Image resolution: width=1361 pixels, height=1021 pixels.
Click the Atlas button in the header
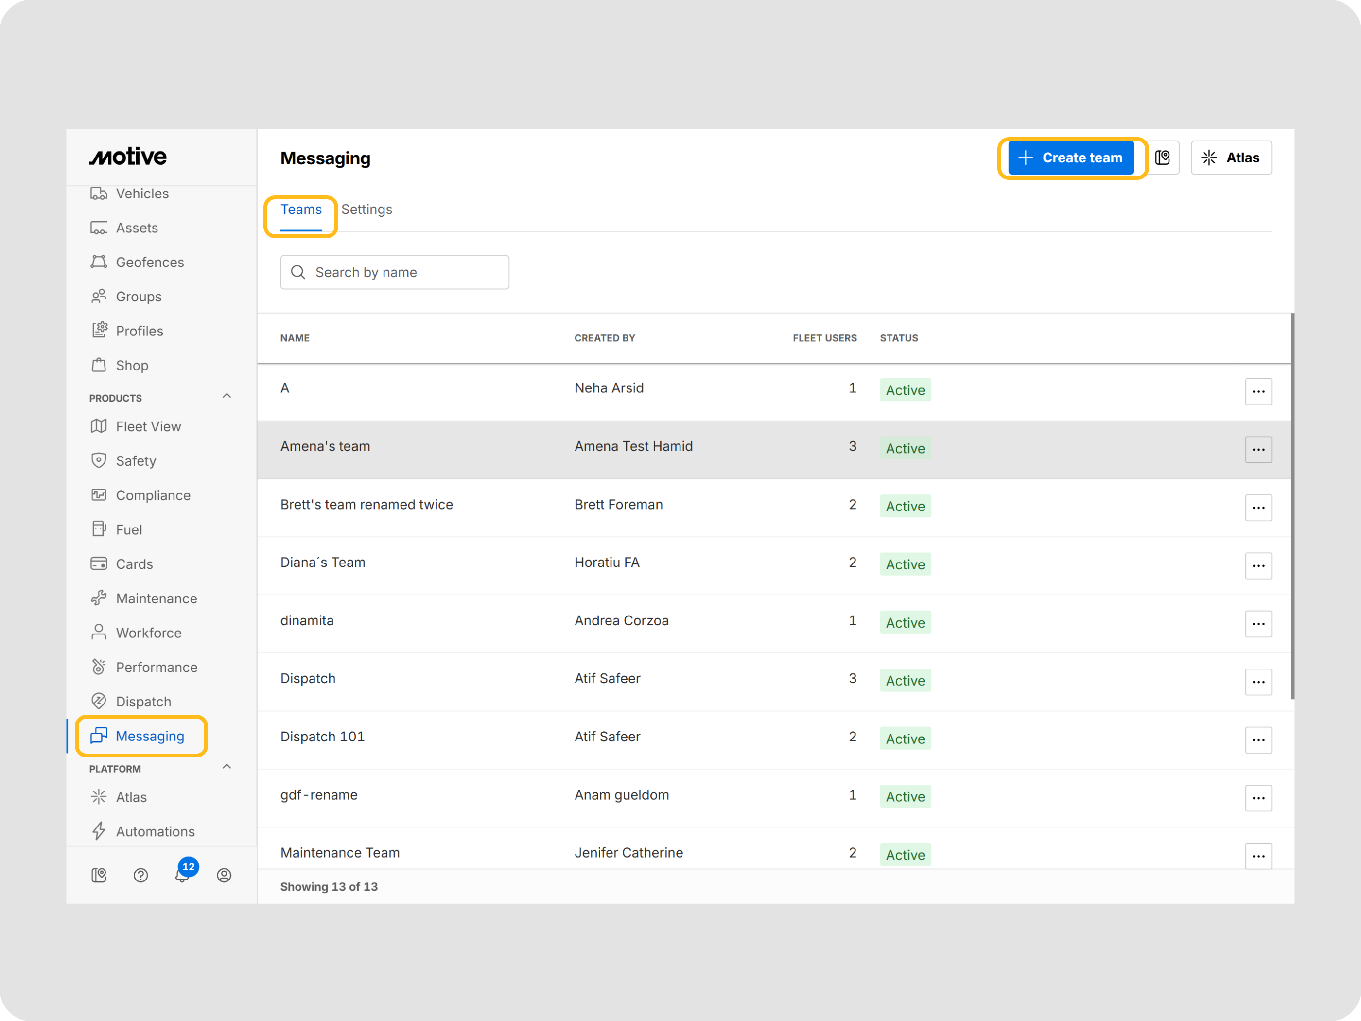click(1231, 158)
